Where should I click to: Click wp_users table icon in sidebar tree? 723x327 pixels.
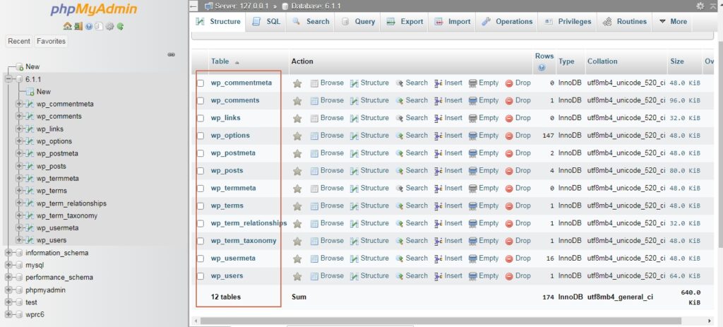(30, 240)
